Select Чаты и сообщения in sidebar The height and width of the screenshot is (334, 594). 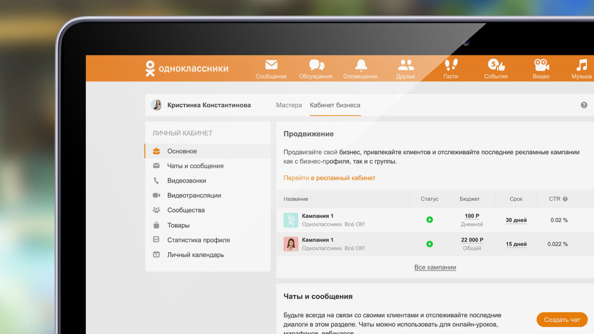207,166
